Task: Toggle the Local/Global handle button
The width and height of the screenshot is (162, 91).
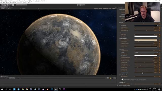Action: pos(24,5)
